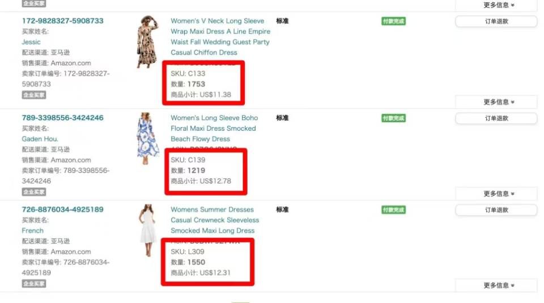
Task: Open the brown wrap maxi dress thumbnail
Action: 148,41
